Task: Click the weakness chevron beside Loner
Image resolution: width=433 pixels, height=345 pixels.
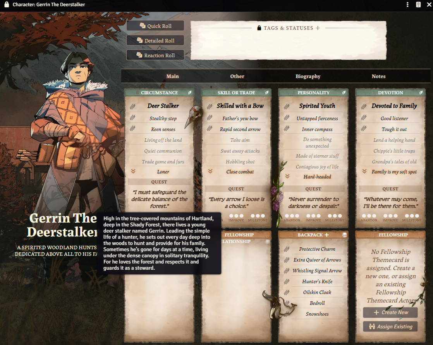Action: [x=133, y=171]
